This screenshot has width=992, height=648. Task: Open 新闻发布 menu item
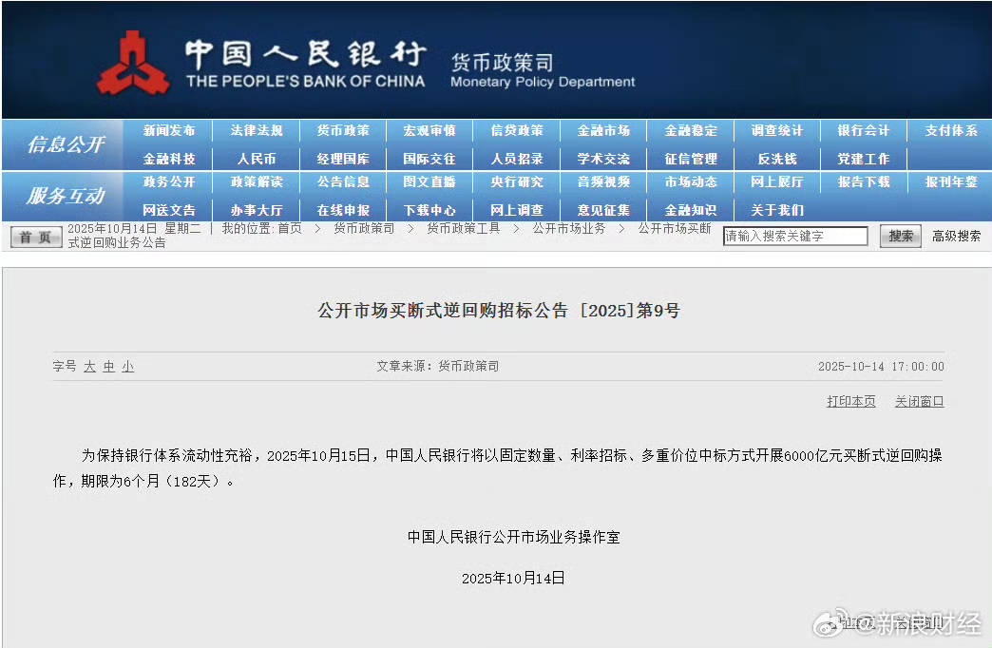pos(169,130)
